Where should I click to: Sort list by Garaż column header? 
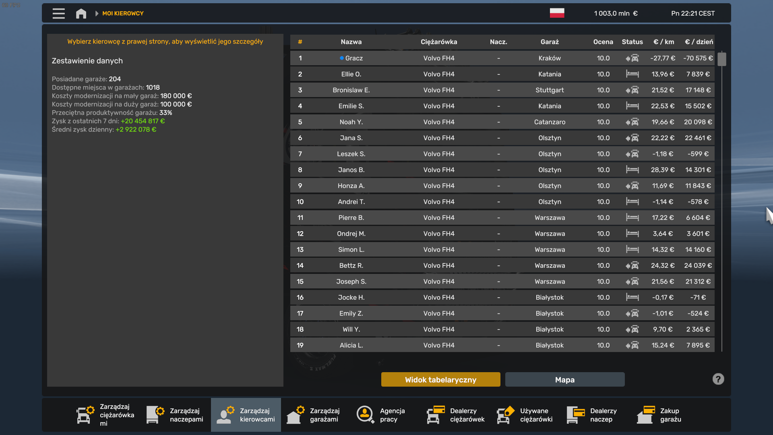coord(550,42)
